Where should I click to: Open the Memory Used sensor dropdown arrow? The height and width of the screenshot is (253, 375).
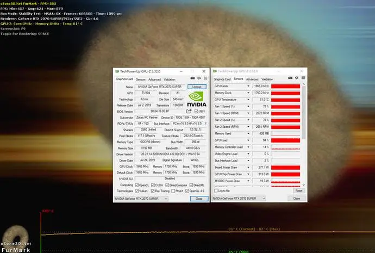point(248,133)
